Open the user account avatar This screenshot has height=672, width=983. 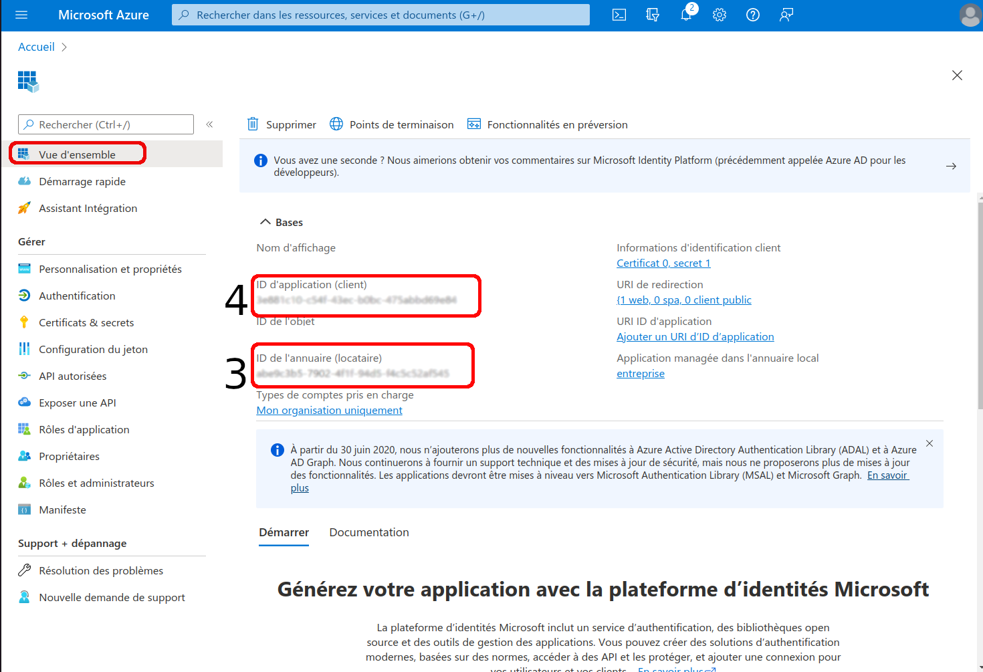coord(970,15)
